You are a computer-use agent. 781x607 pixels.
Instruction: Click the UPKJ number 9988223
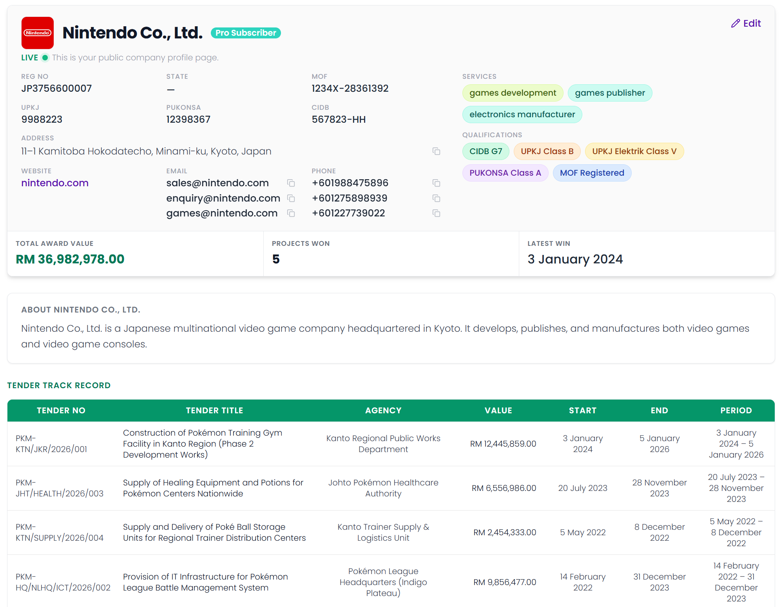click(42, 120)
